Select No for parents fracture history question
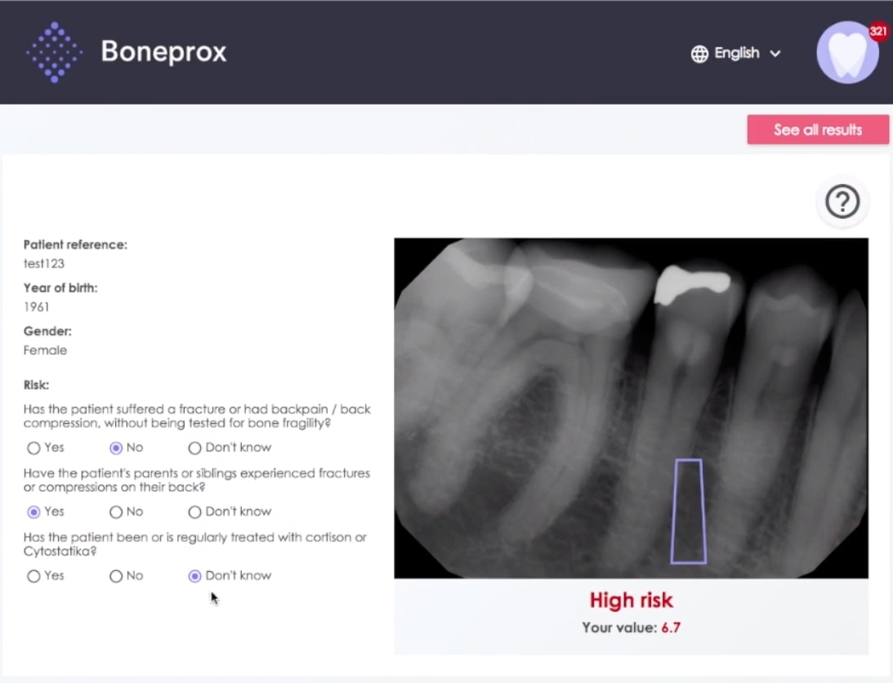The width and height of the screenshot is (893, 683). pyautogui.click(x=115, y=511)
